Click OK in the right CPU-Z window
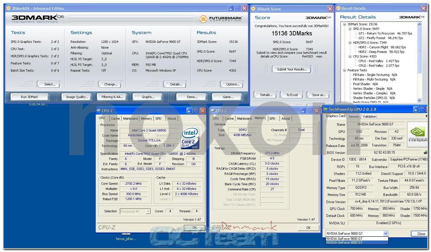431x252 pixels. 308,228
